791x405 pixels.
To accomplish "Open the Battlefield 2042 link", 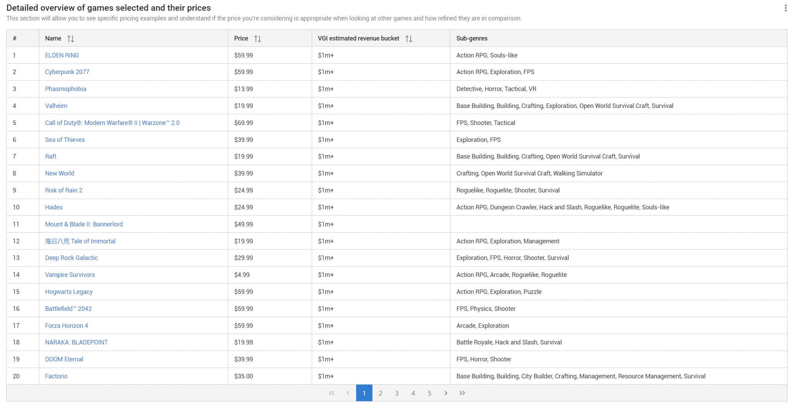I will (x=68, y=309).
